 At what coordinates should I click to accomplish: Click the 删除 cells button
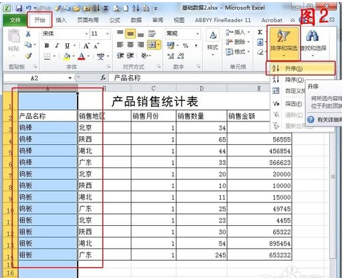tap(237, 42)
